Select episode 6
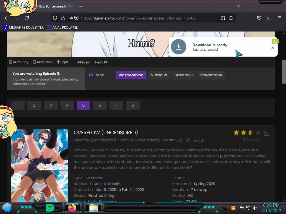This screenshot has width=286, height=214. pyautogui.click(x=100, y=105)
